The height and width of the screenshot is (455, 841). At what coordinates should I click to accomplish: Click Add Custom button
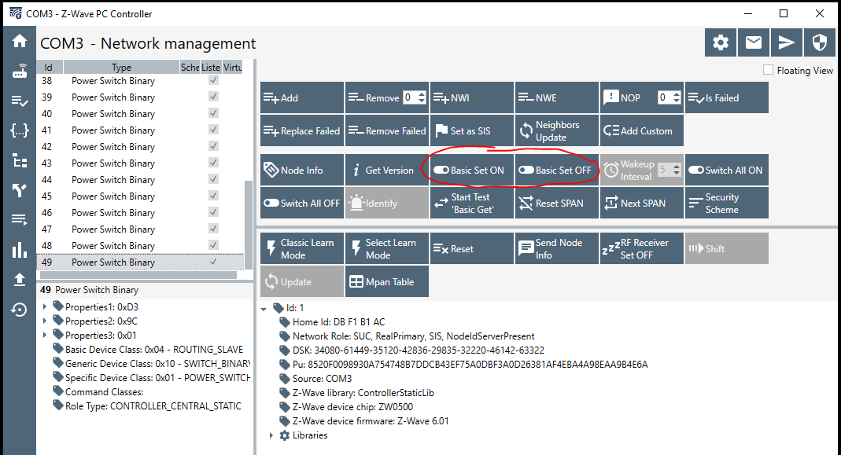pyautogui.click(x=641, y=130)
